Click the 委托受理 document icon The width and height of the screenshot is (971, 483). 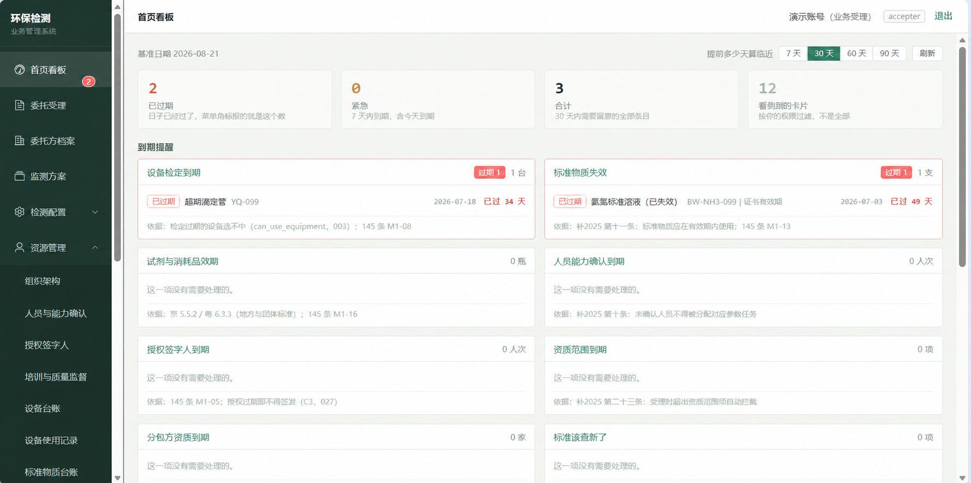pos(20,105)
